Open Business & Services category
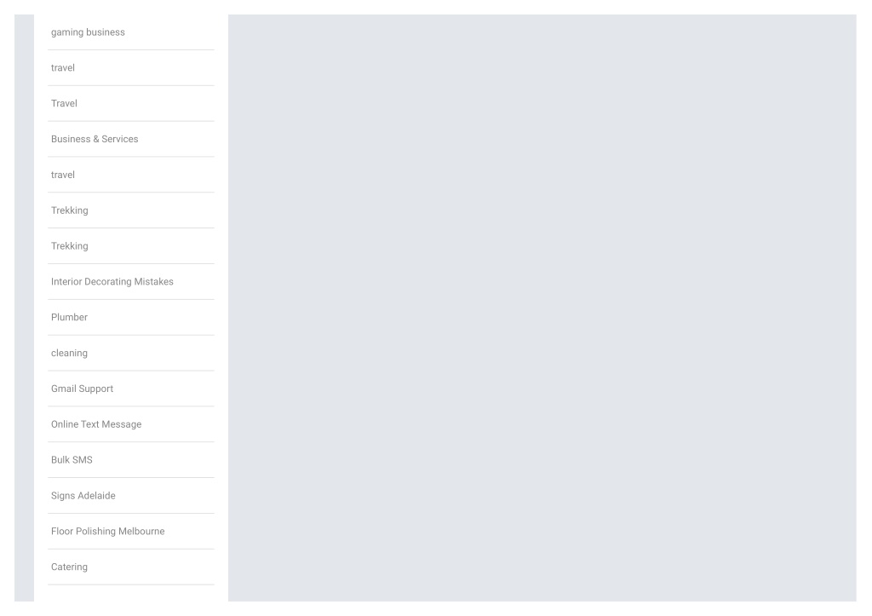Screen dimensions: 872x616 [95, 139]
